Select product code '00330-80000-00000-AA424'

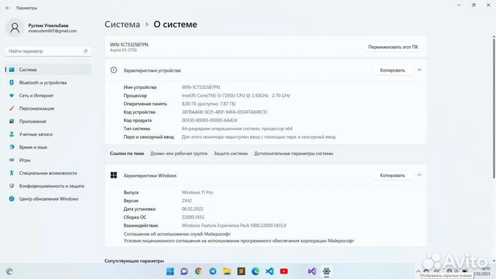(209, 121)
